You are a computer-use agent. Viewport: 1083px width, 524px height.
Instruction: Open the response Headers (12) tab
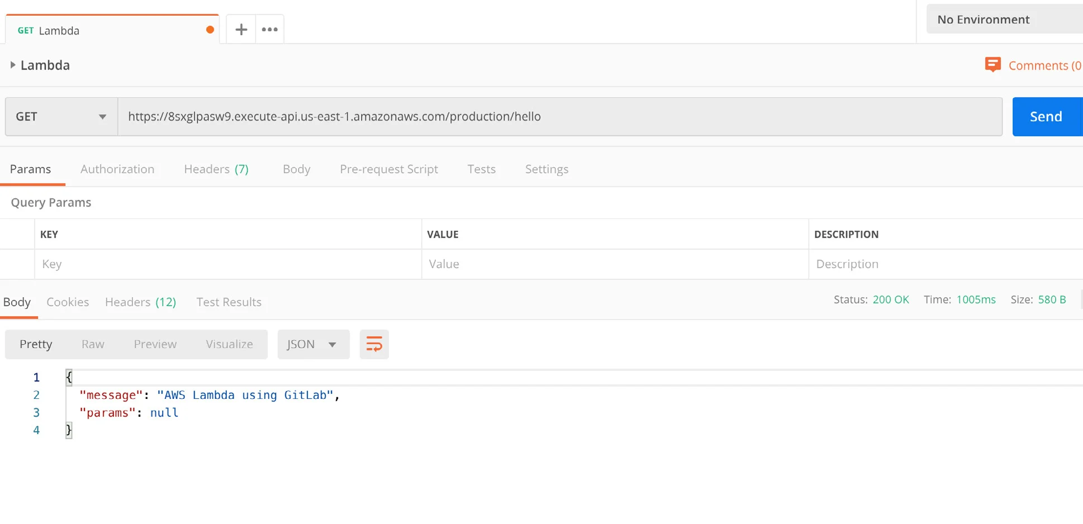coord(140,302)
